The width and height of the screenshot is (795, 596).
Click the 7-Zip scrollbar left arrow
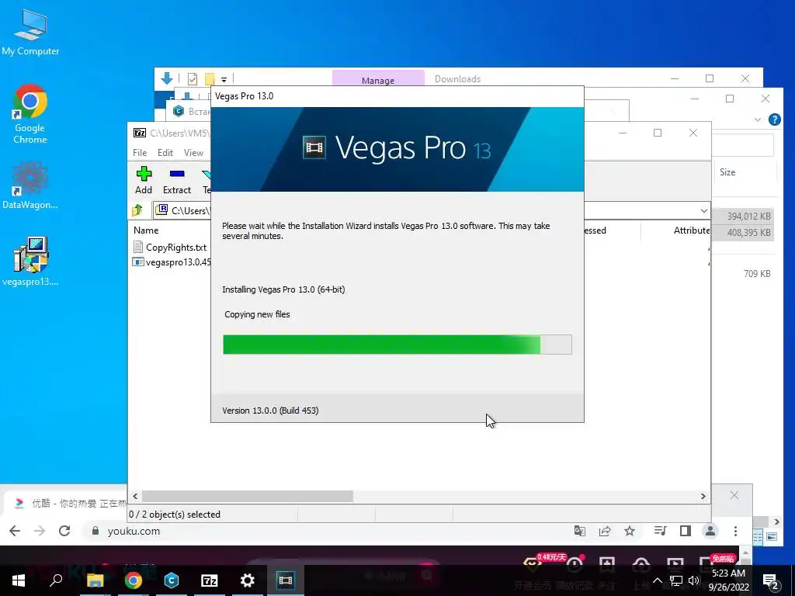tap(135, 496)
